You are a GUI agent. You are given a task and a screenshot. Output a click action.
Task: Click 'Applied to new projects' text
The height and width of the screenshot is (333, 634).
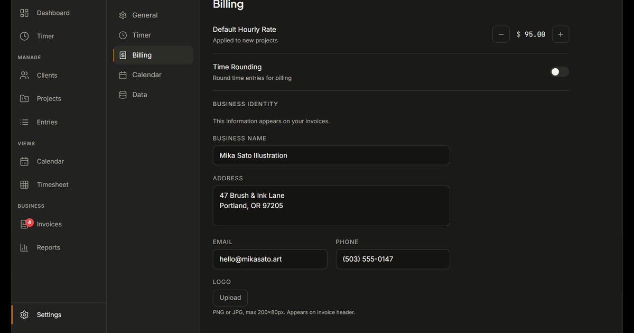[x=245, y=41]
